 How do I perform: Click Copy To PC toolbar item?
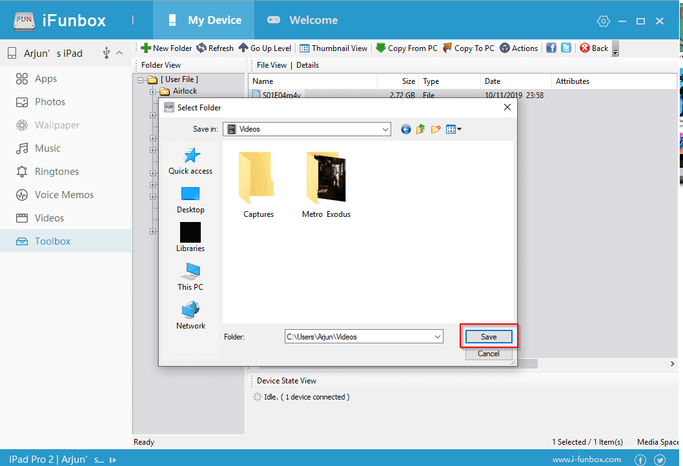coord(469,48)
